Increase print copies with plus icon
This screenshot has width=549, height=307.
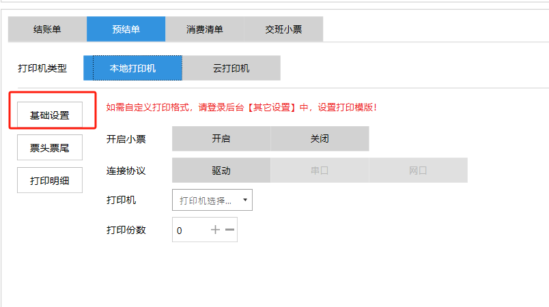216,230
